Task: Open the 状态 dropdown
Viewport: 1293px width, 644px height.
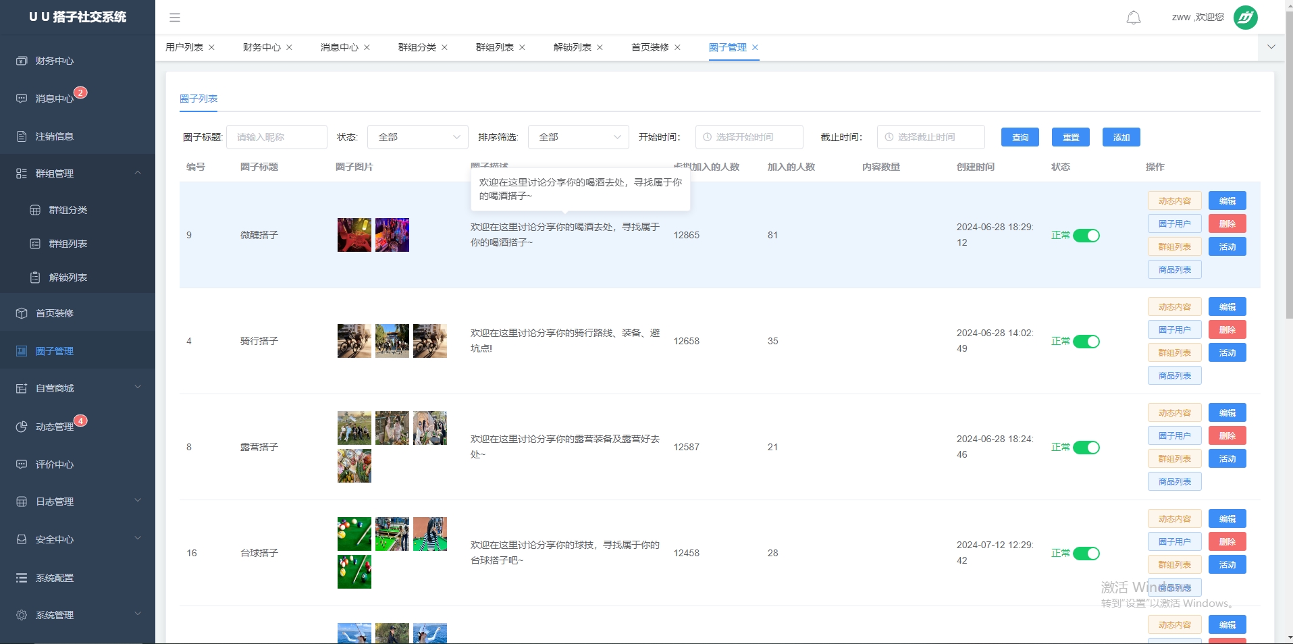Action: [418, 137]
